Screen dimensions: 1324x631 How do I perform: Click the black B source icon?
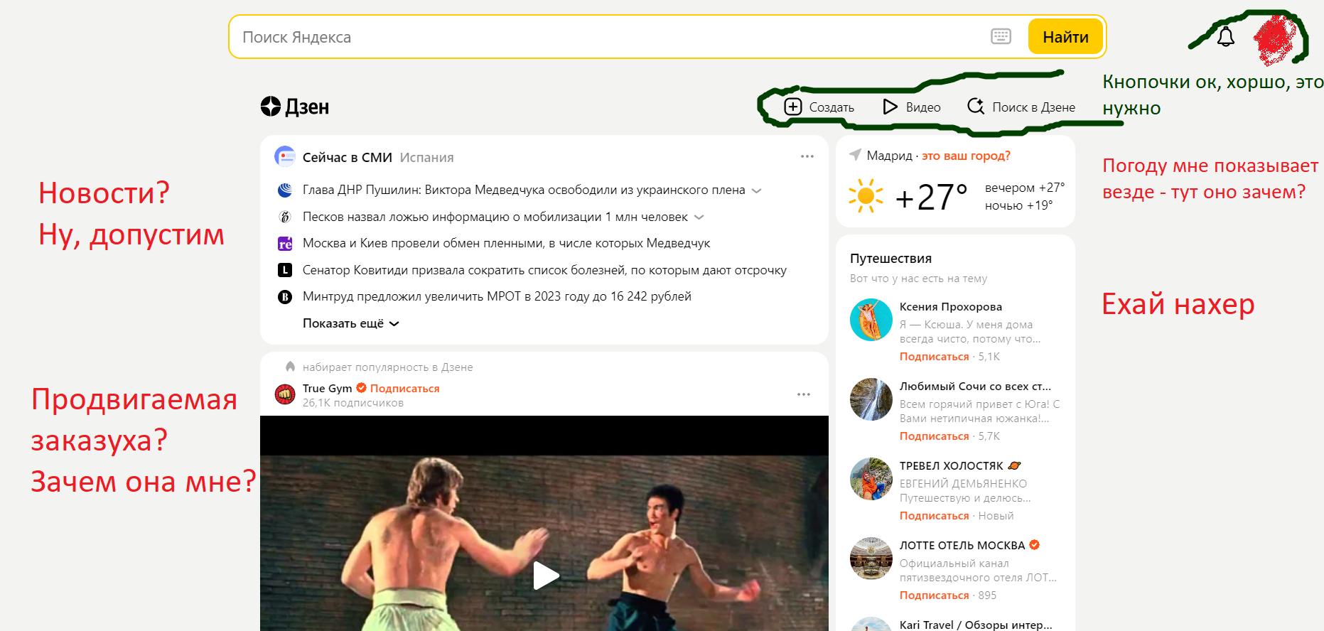tap(285, 297)
